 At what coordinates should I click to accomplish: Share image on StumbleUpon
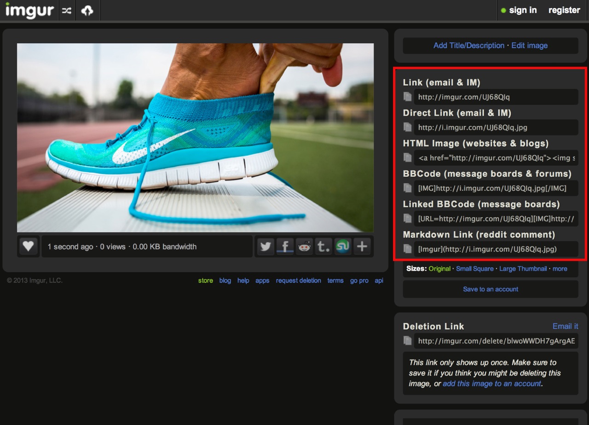pyautogui.click(x=342, y=246)
